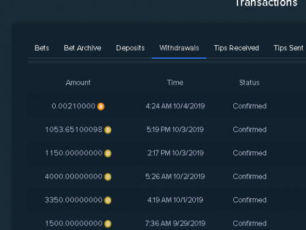Click the time 2:17 PM 10/3/2019

pyautogui.click(x=176, y=153)
